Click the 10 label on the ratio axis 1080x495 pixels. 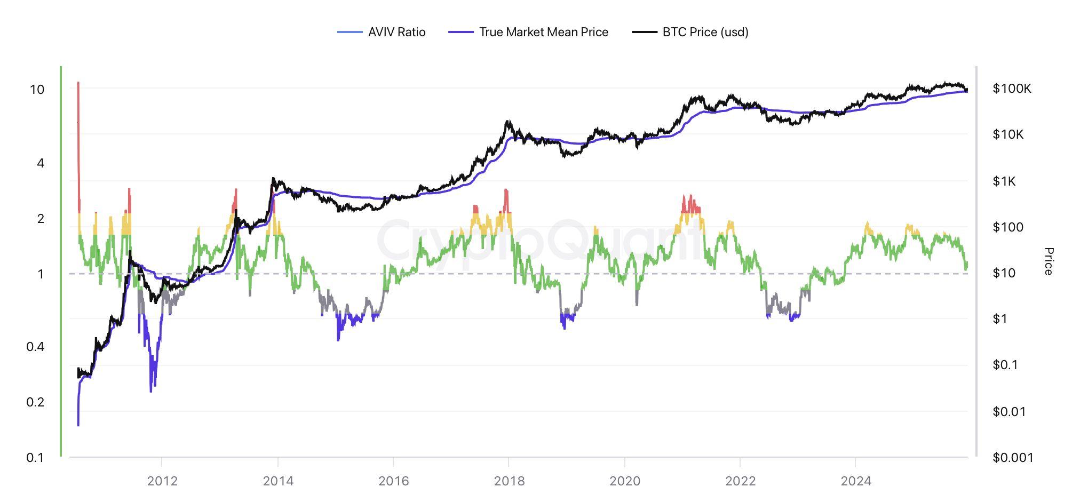[x=37, y=90]
